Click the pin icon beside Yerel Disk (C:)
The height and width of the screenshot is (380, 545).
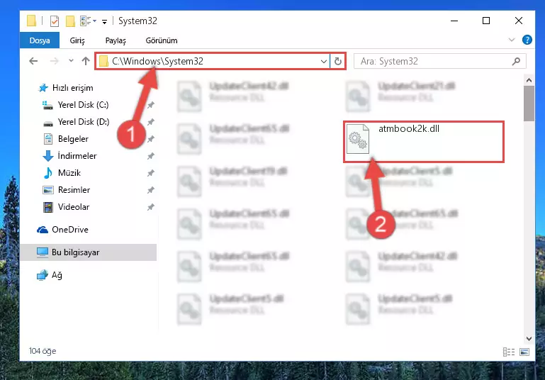pos(150,105)
